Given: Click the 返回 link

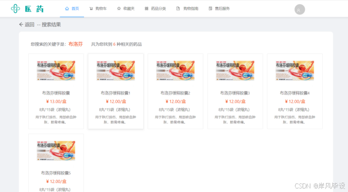Looking at the screenshot, I should [29, 24].
